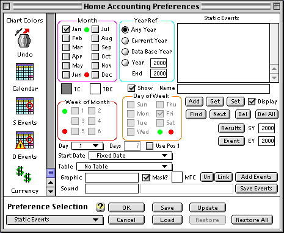This screenshot has width=284, height=233.
Task: Open the Day number dropdown
Action: pos(87,146)
